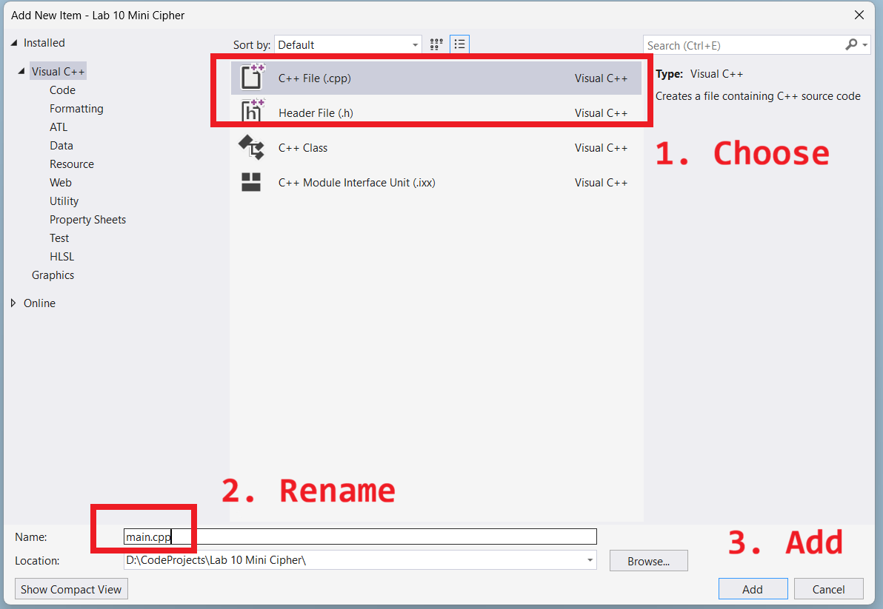Choose the C++ Class template icon
883x609 pixels.
tap(251, 147)
